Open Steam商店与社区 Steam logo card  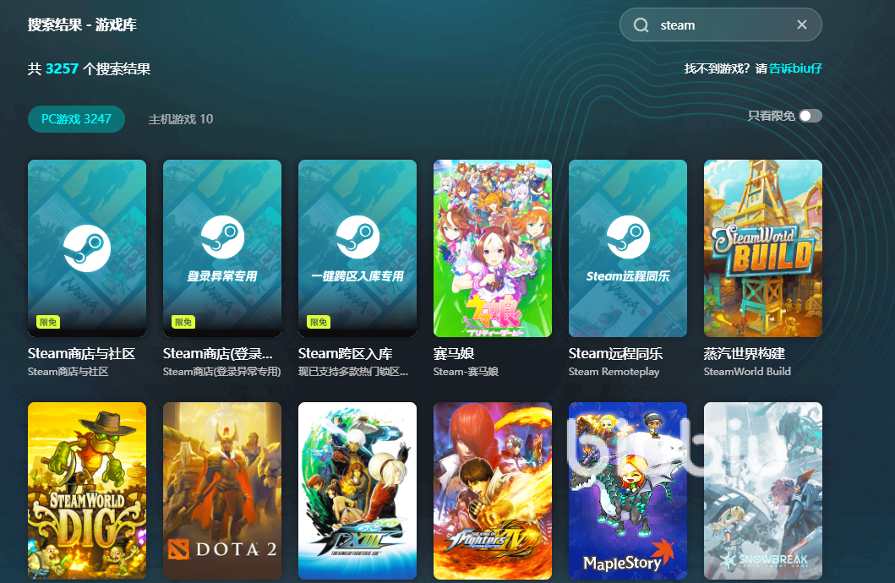pos(87,248)
